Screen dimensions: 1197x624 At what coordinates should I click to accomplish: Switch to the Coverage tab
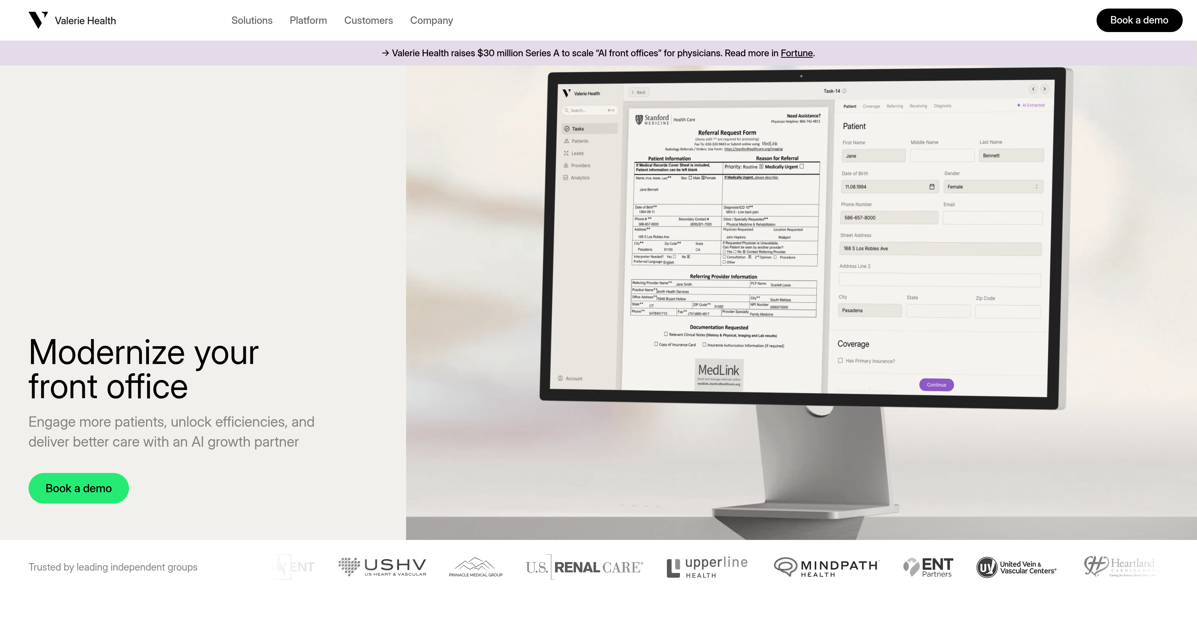point(871,106)
